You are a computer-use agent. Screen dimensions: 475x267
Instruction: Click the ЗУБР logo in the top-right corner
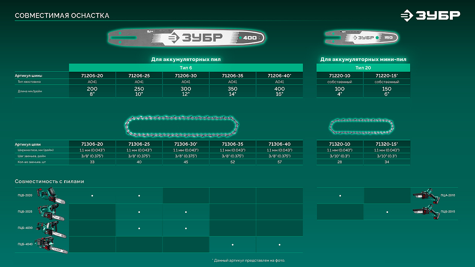[x=430, y=16]
